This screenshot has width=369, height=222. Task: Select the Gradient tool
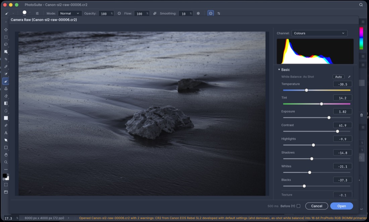[x=6, y=103]
